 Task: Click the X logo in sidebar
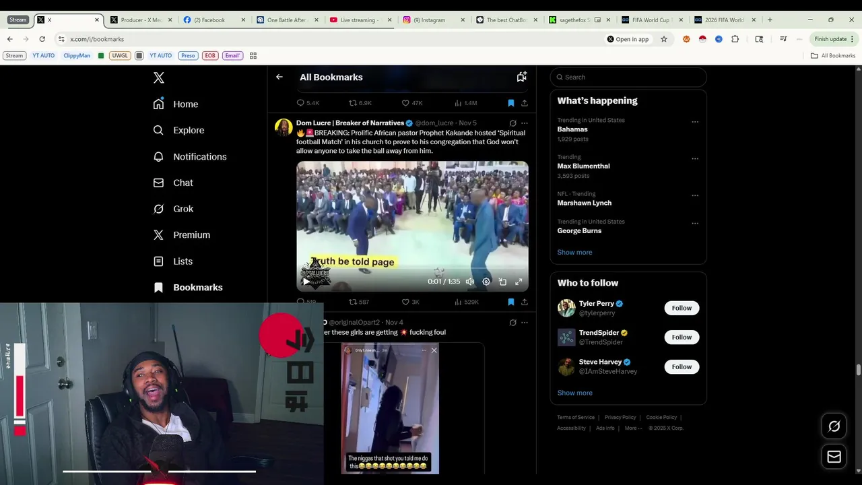[x=158, y=78]
